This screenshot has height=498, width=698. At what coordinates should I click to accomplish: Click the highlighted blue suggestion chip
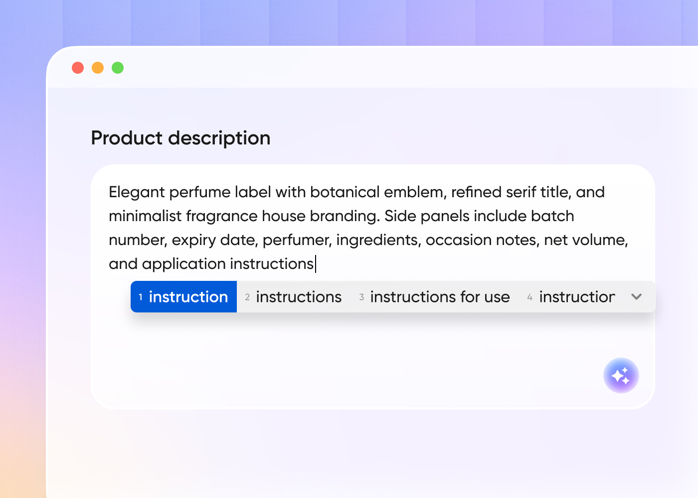[183, 296]
